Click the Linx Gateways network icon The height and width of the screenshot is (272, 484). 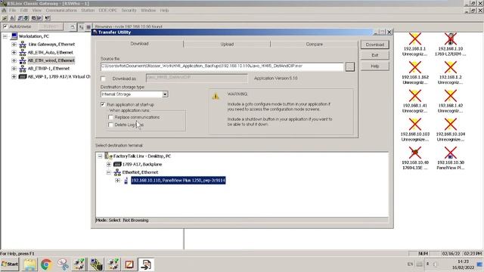pos(23,45)
